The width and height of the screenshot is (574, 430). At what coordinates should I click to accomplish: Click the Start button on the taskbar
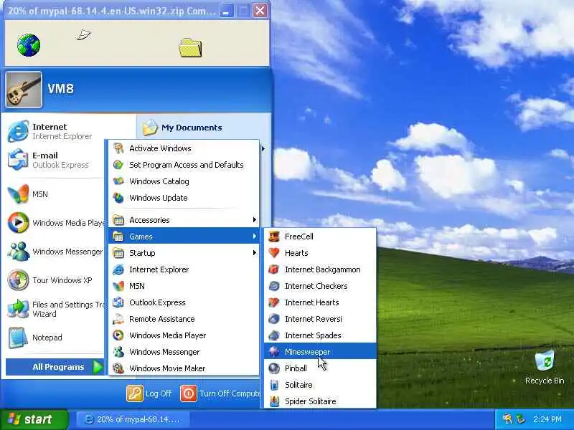34,419
